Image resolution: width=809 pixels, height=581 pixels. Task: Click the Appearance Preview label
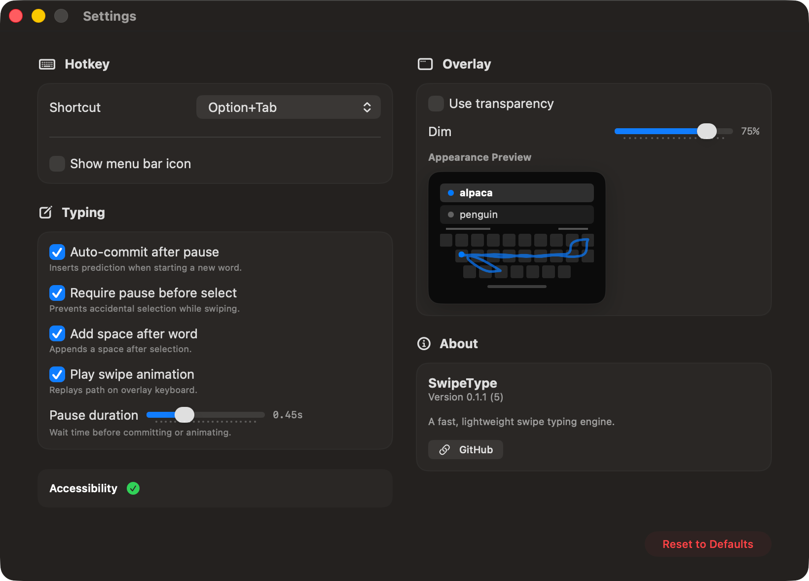(x=480, y=157)
